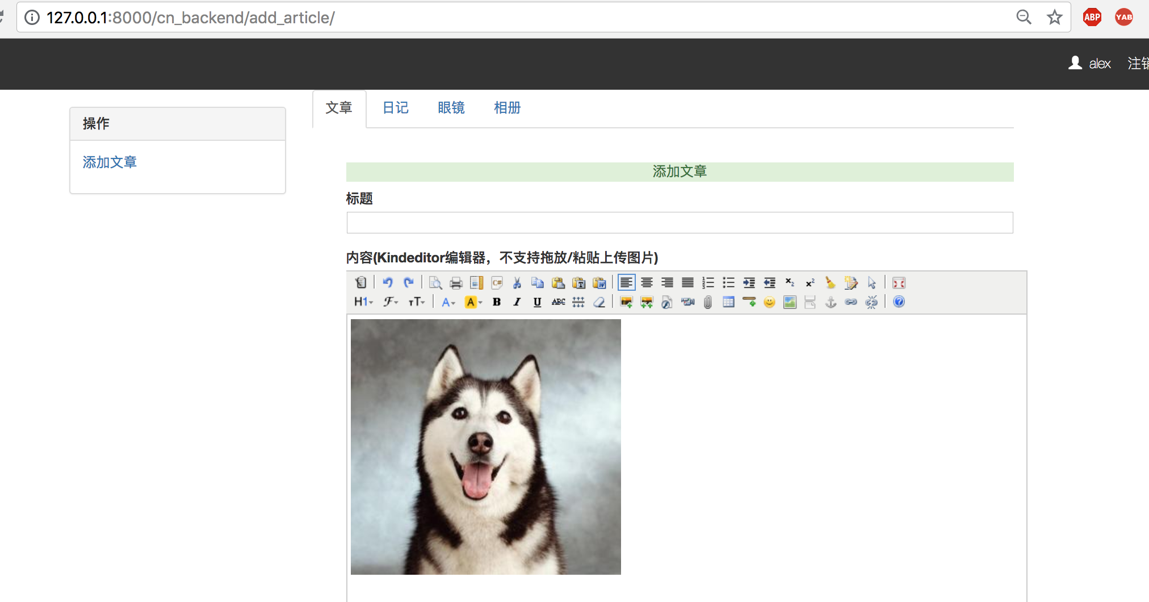This screenshot has width=1149, height=602.
Task: Click the 添加文章 sidebar link
Action: [x=110, y=162]
